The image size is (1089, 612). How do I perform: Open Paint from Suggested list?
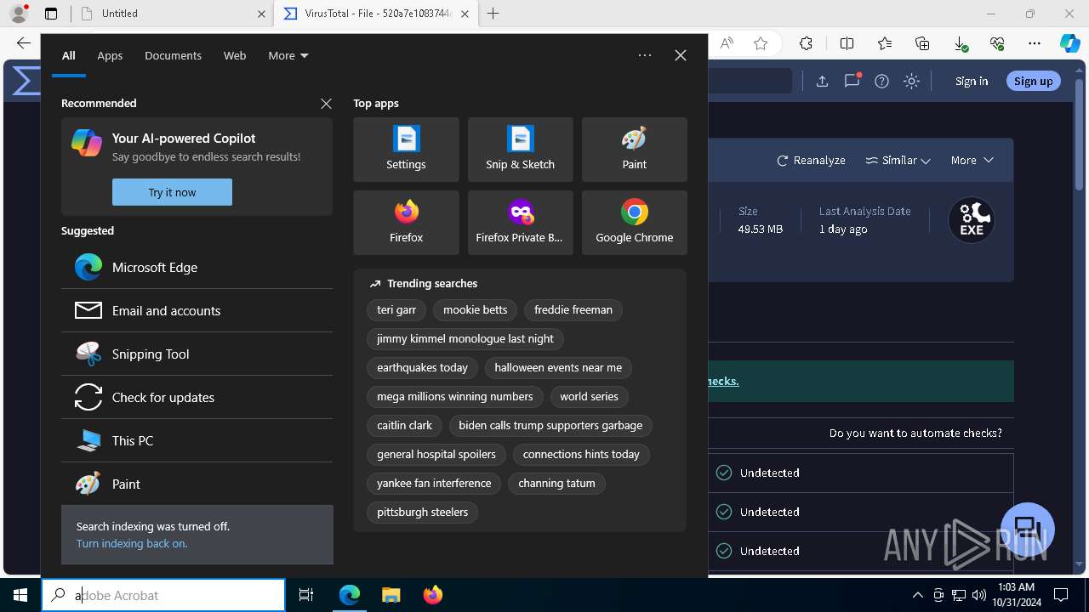click(x=197, y=484)
